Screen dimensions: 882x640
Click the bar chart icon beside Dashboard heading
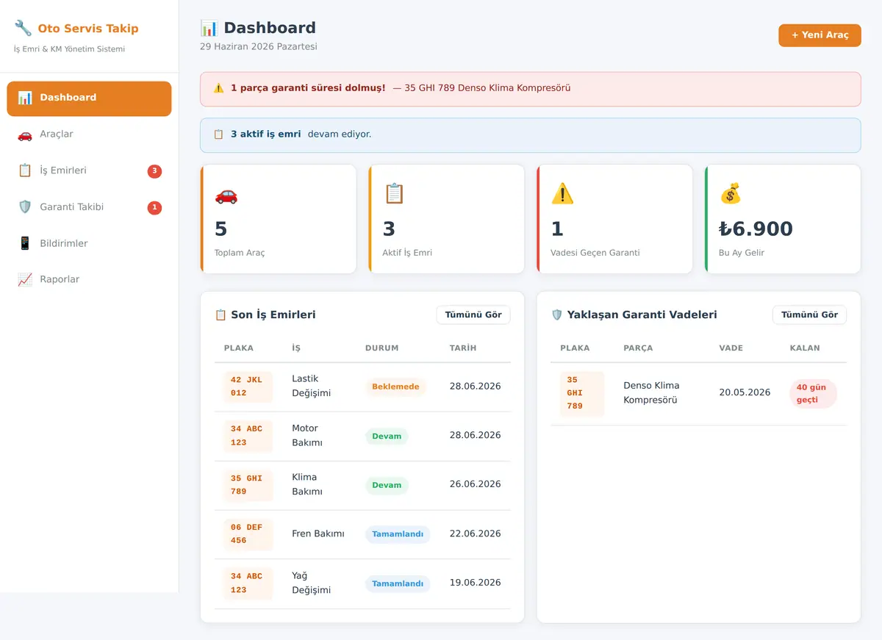click(x=209, y=29)
